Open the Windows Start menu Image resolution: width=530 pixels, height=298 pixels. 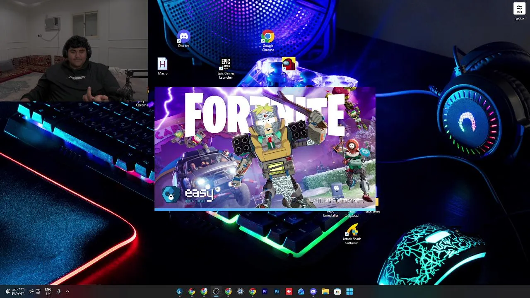349,291
